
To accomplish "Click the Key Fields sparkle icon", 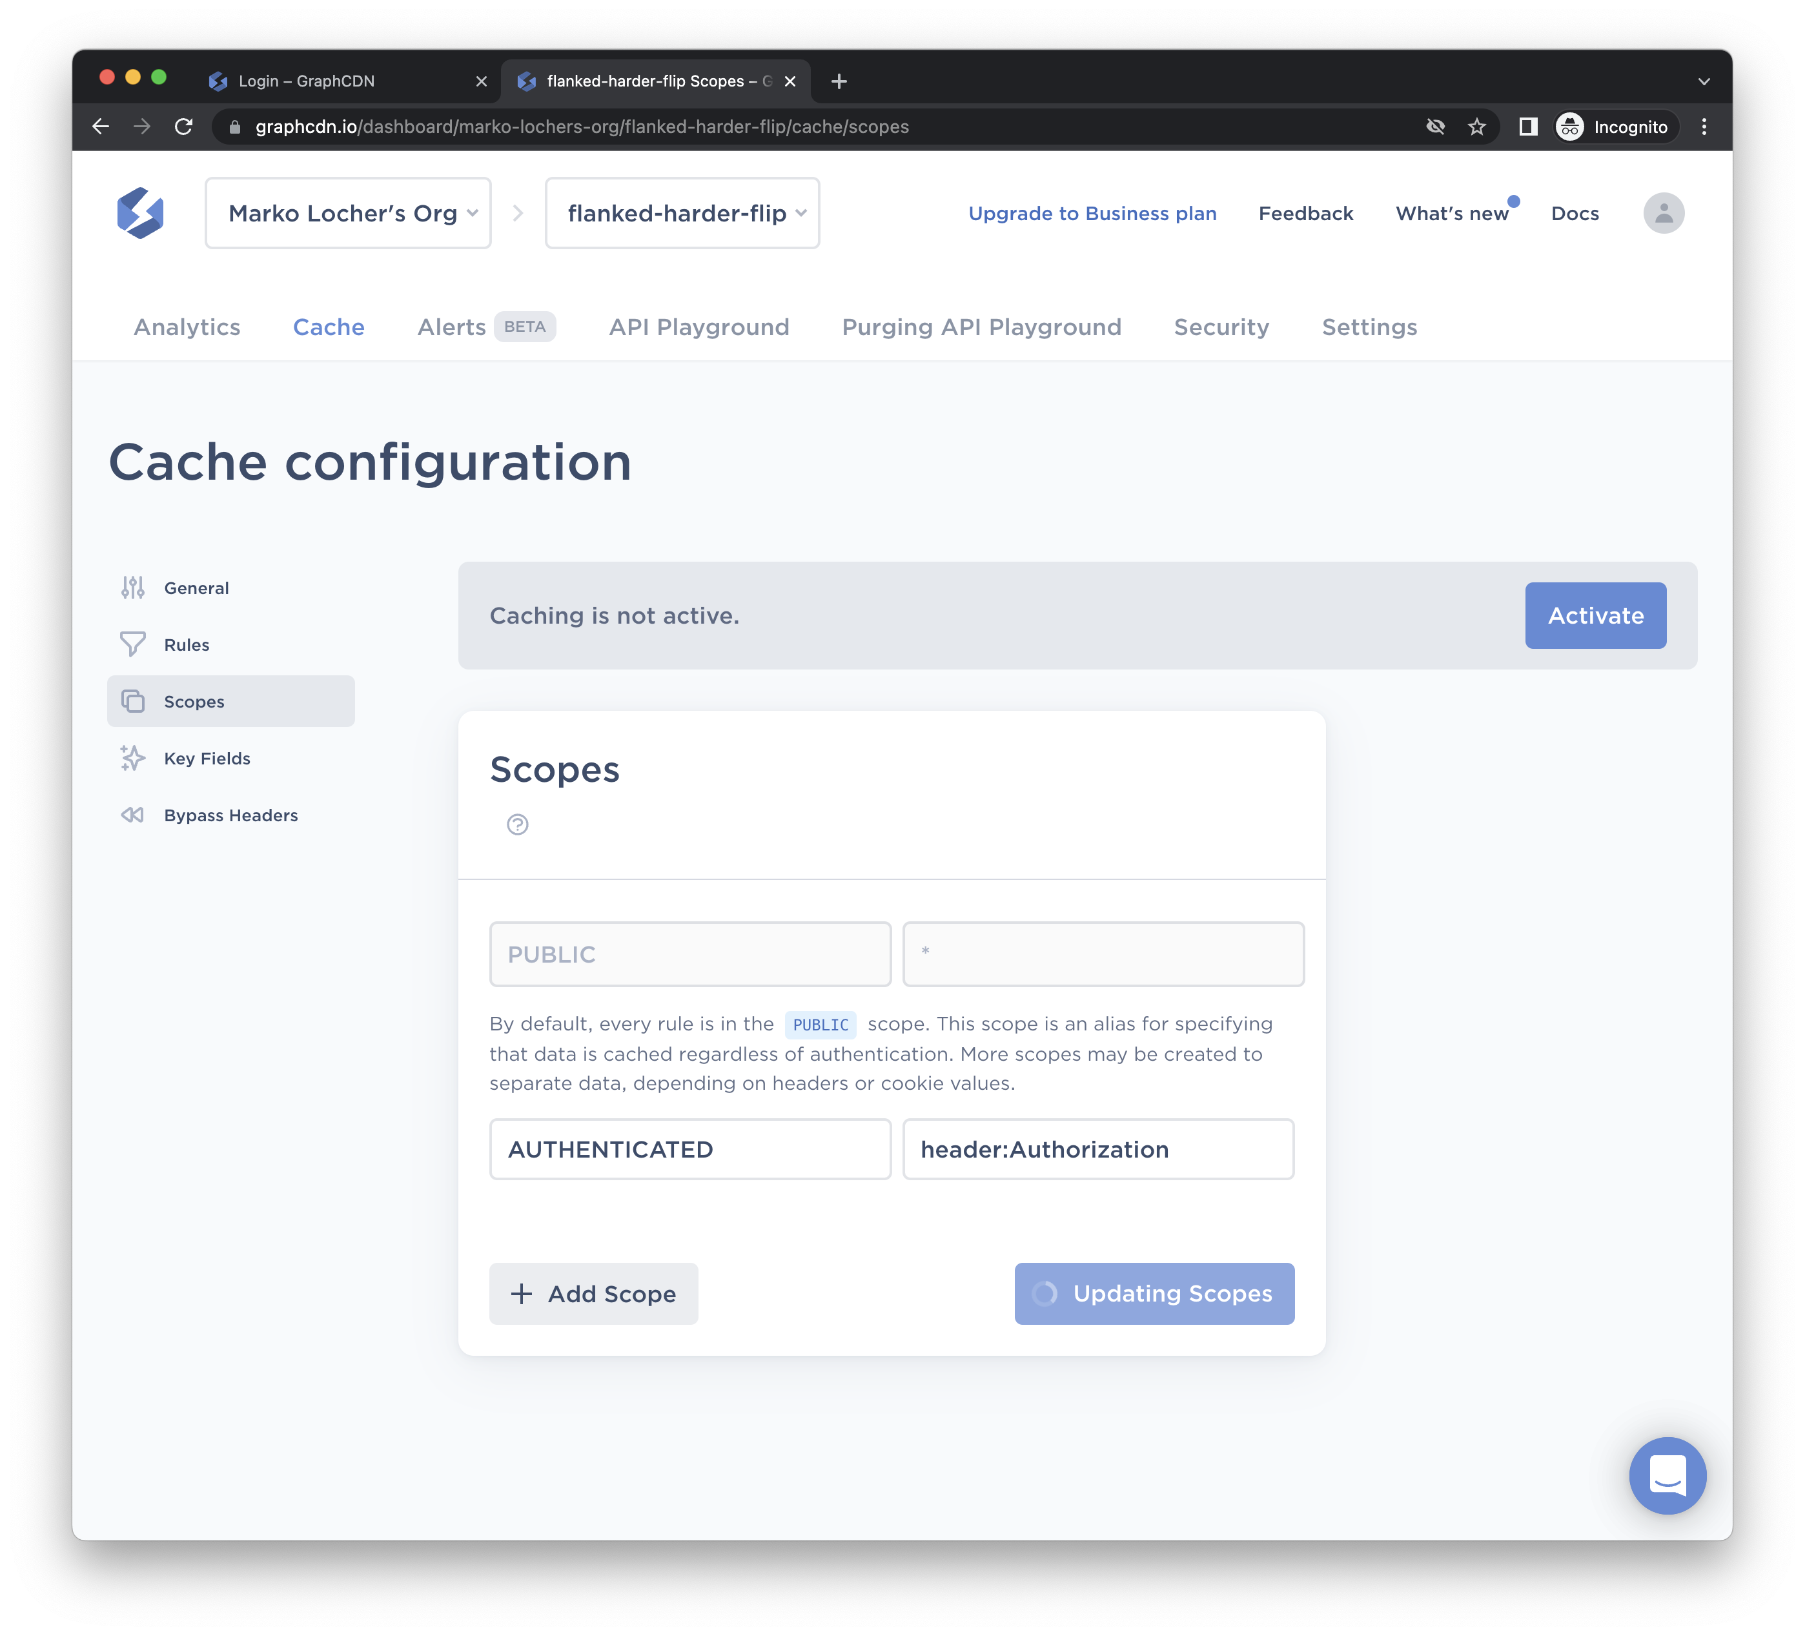I will coord(132,759).
